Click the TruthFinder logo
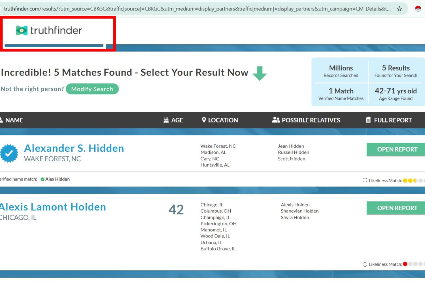Viewport: 425px width, 283px height. coord(49,31)
